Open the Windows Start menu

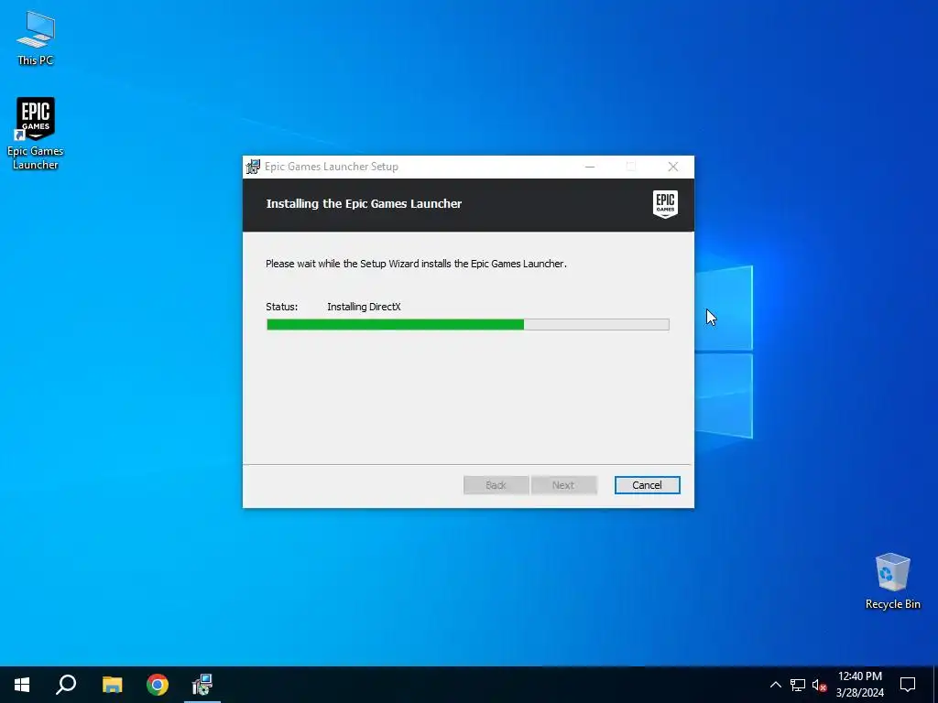tap(22, 685)
